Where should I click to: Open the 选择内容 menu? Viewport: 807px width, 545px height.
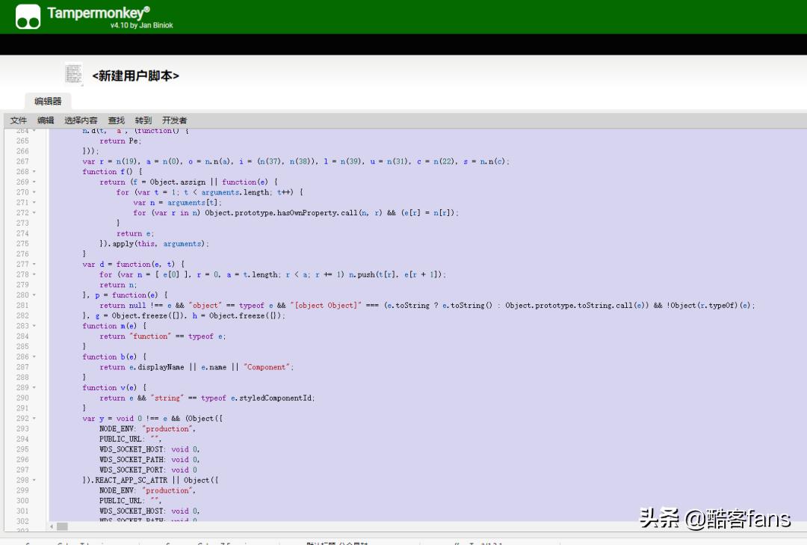[x=81, y=120]
